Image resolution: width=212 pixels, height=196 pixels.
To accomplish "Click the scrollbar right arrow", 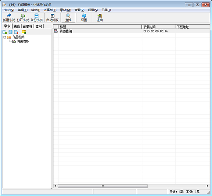I will (207, 186).
